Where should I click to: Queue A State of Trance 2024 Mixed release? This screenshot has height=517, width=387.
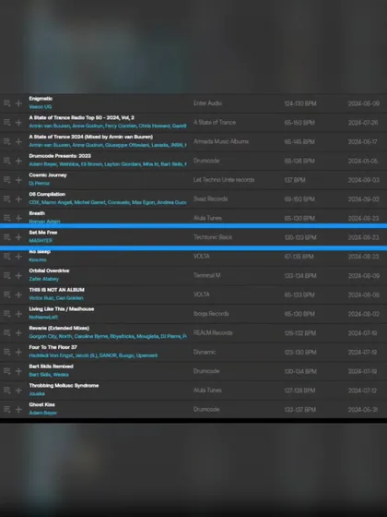click(x=7, y=141)
